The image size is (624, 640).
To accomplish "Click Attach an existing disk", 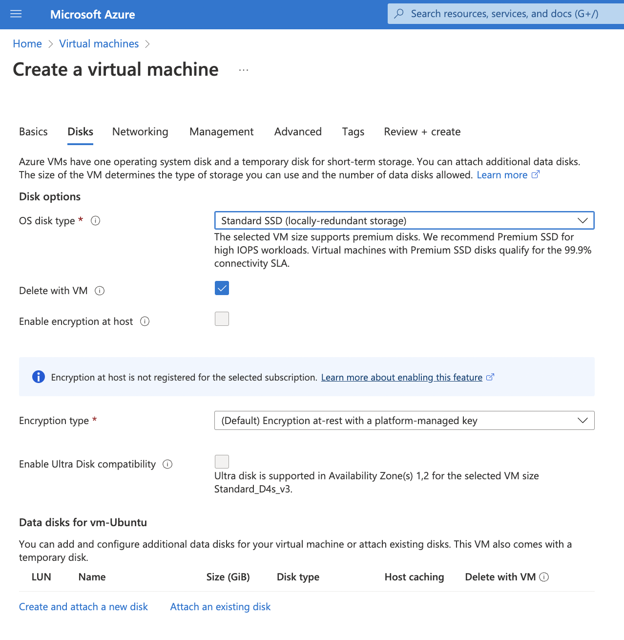I will 220,607.
